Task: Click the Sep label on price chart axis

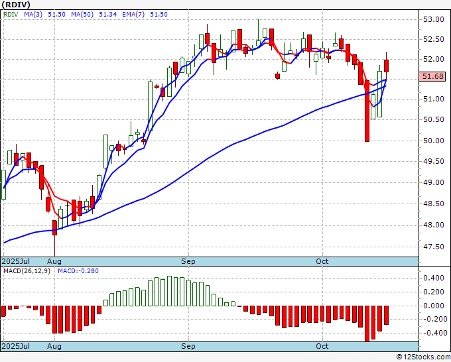Action: (x=188, y=261)
